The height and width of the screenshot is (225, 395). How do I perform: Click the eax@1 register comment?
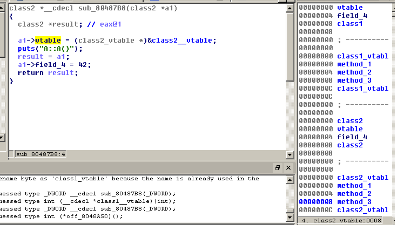(x=110, y=24)
